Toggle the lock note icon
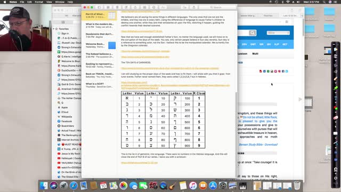 (x=135, y=7)
